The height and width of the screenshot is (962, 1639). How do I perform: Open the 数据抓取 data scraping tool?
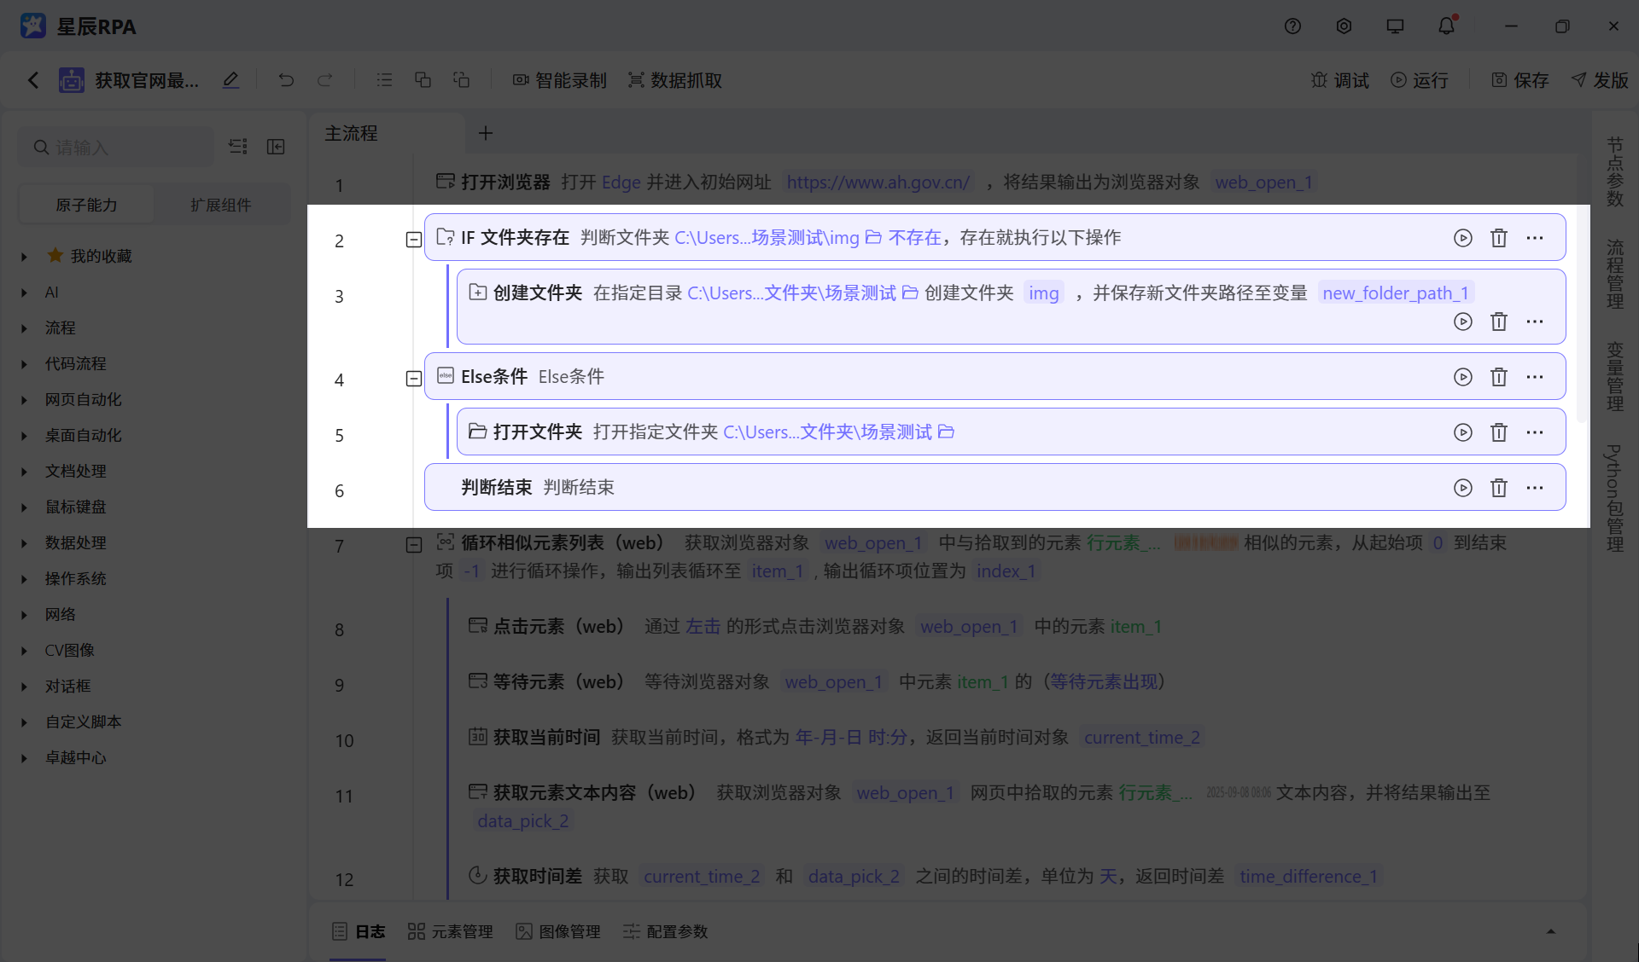click(x=674, y=79)
